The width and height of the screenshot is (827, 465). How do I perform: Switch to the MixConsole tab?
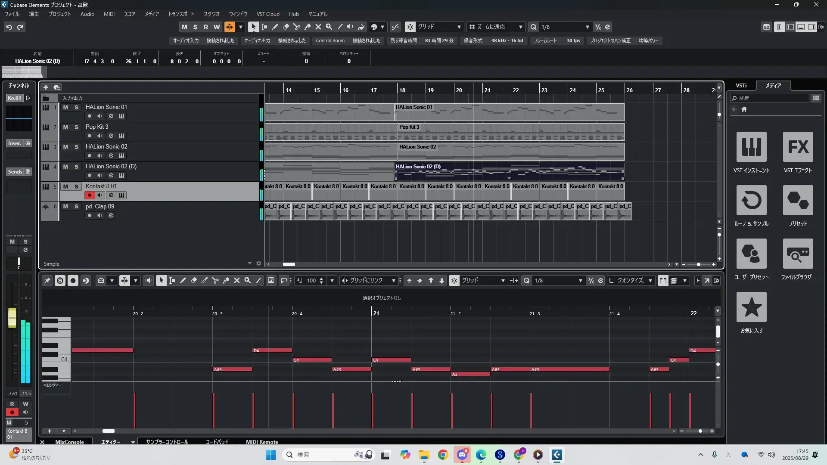click(x=69, y=442)
